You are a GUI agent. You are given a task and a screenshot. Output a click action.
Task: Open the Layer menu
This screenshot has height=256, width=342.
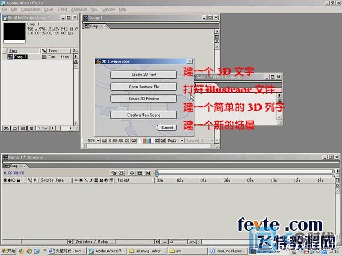pyautogui.click(x=49, y=10)
